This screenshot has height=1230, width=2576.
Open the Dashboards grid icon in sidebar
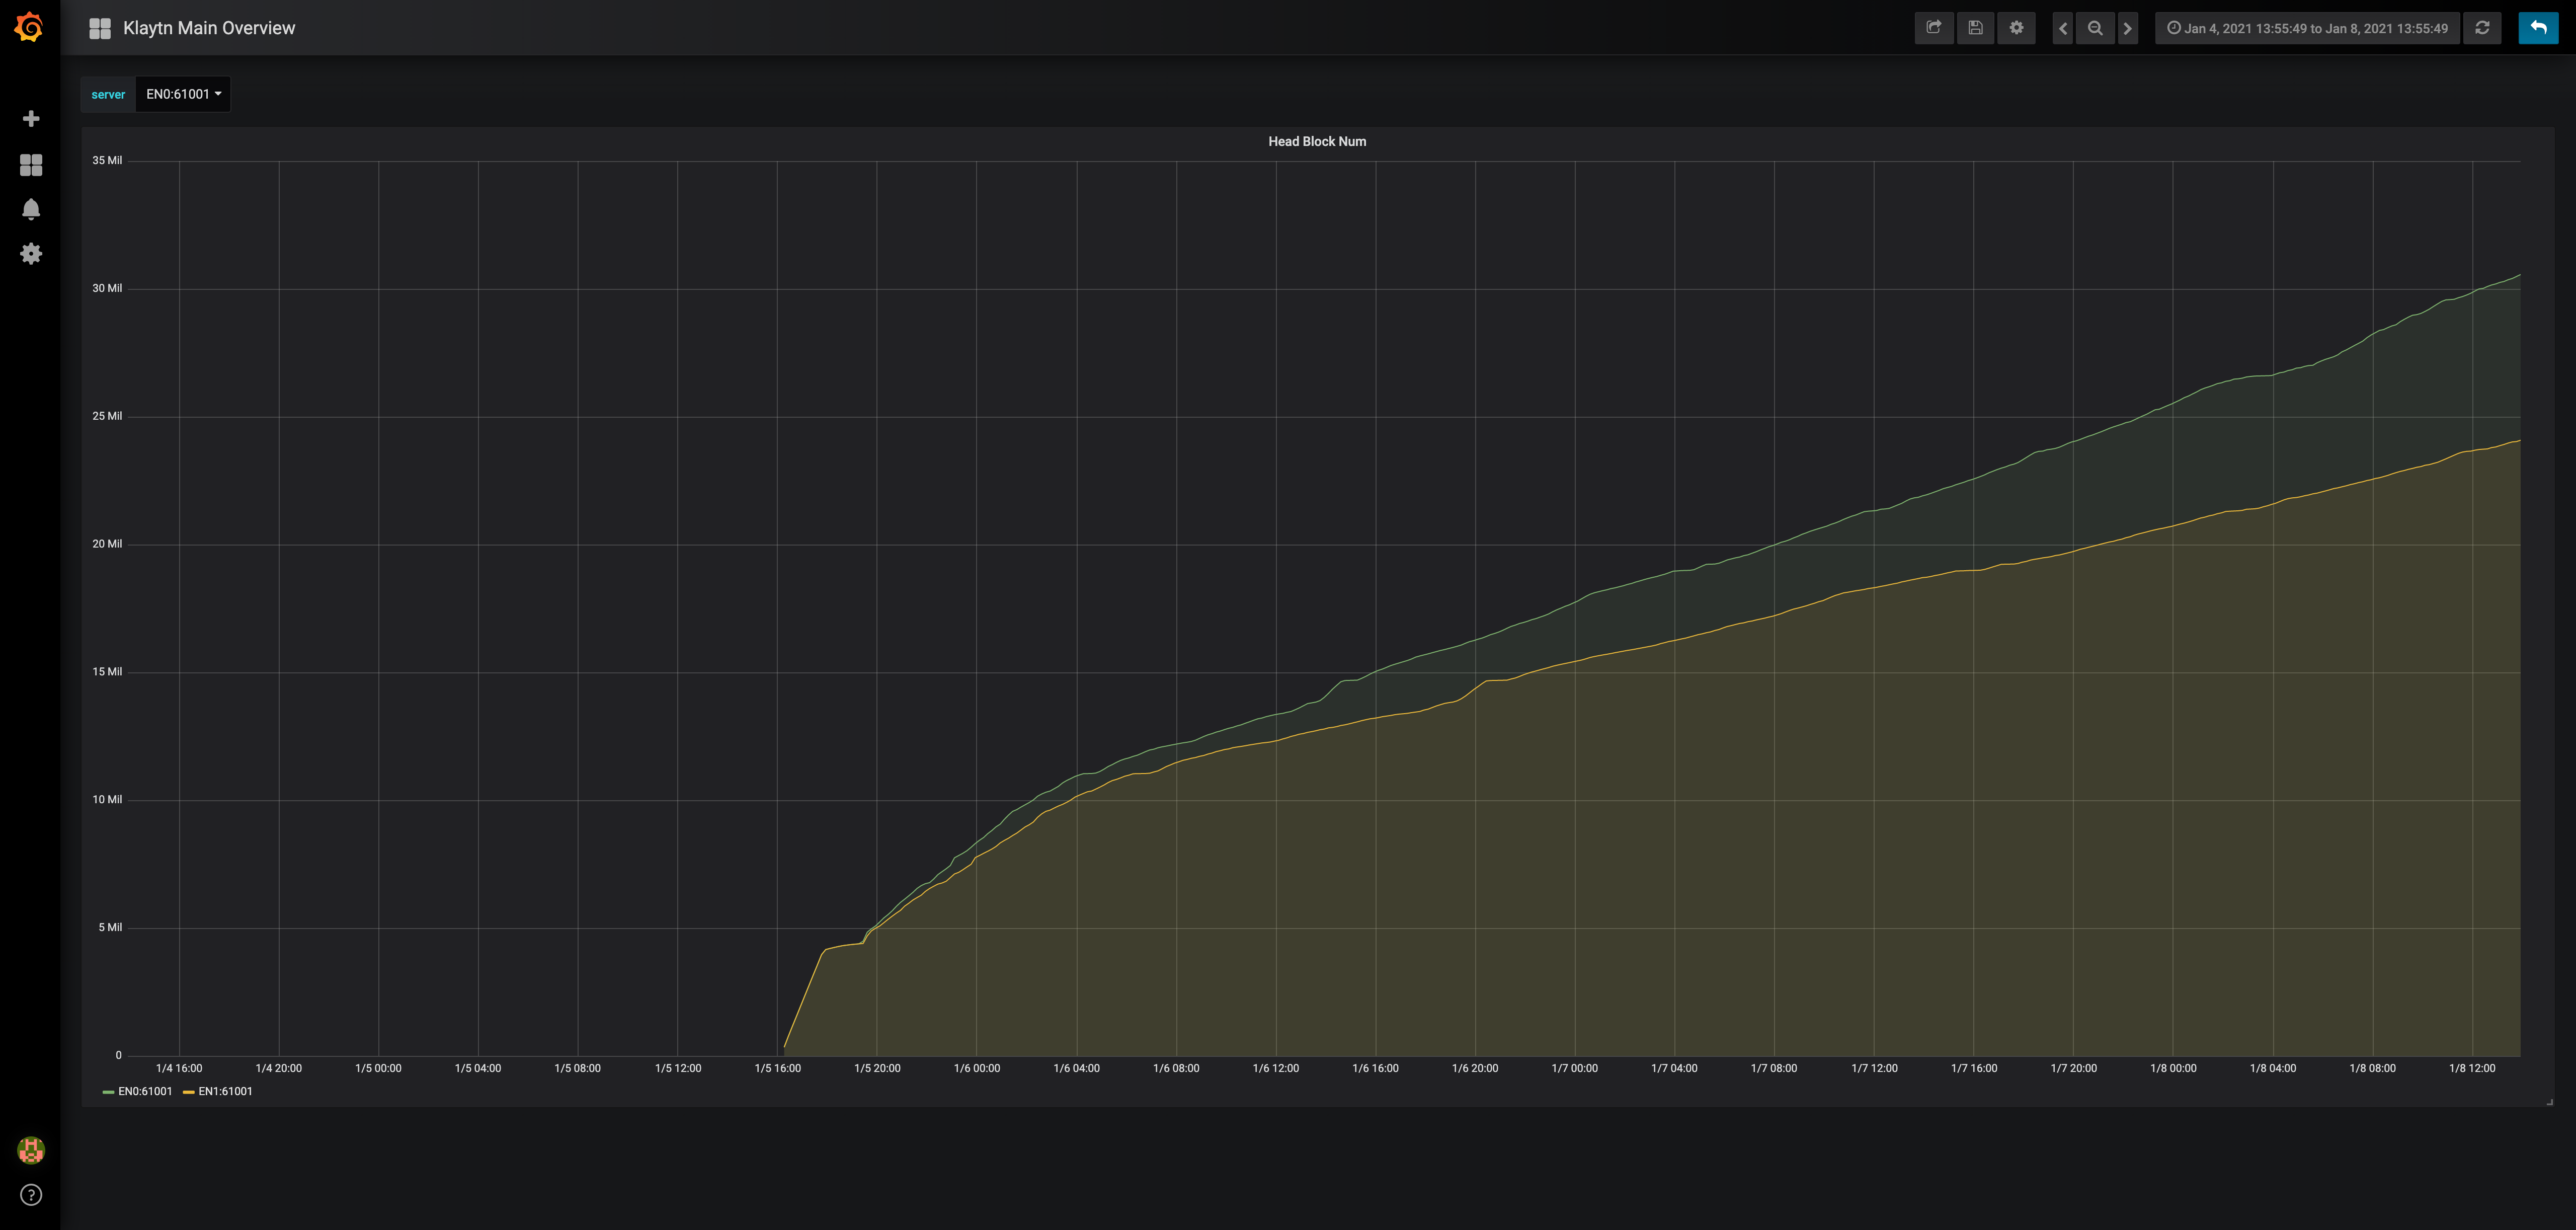pyautogui.click(x=31, y=165)
